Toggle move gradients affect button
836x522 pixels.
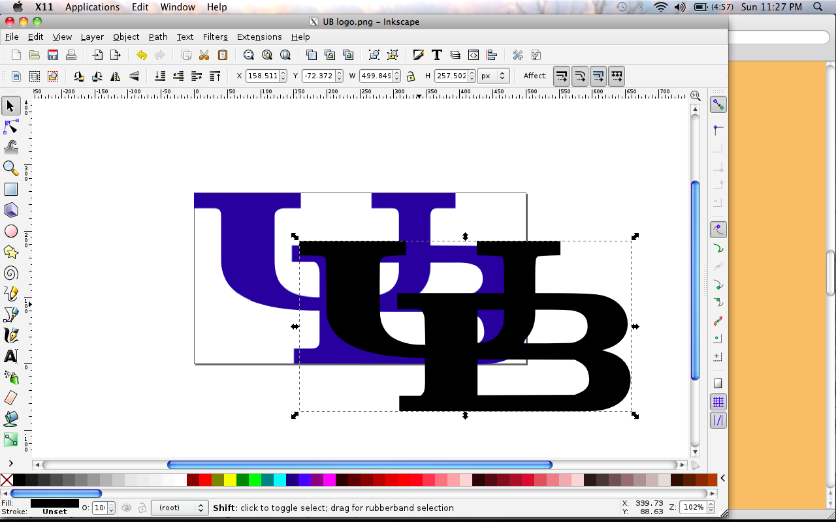click(598, 76)
